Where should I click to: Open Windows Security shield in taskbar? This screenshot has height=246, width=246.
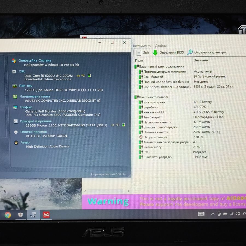pos(20,215)
